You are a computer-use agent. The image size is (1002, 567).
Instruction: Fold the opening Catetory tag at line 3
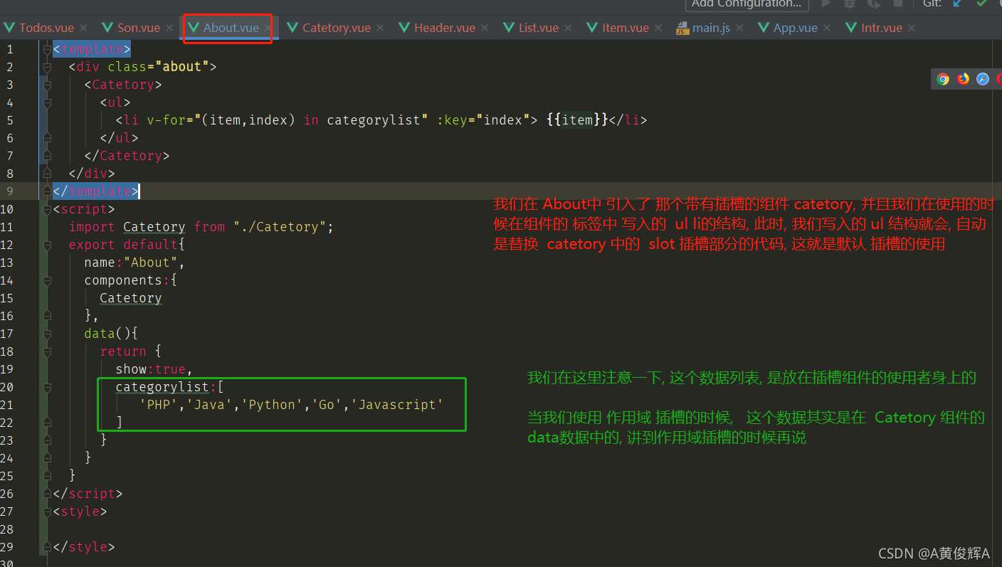(x=48, y=85)
